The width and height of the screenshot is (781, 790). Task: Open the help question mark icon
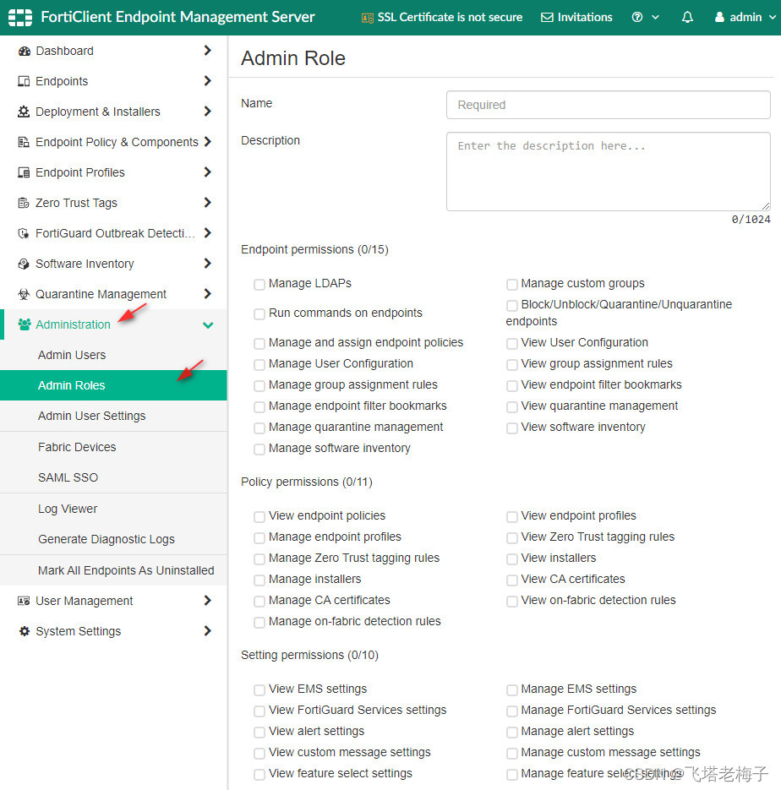(637, 17)
